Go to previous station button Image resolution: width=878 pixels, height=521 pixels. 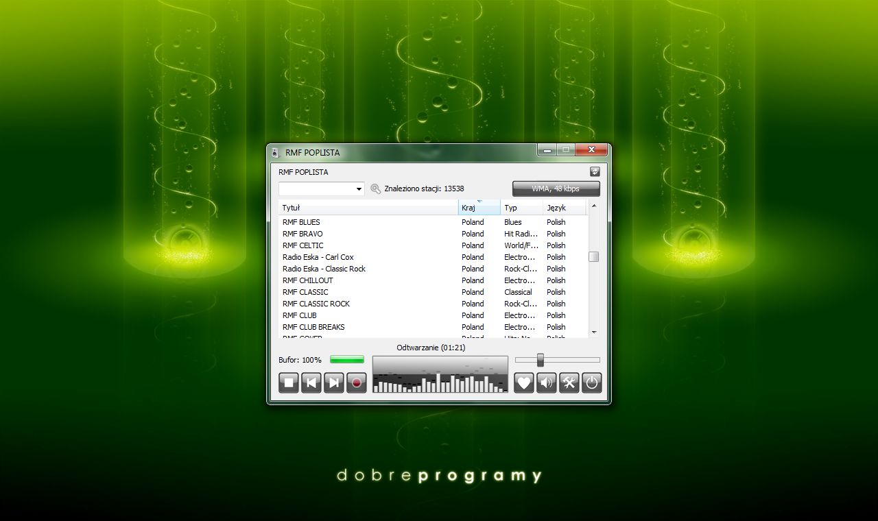(311, 383)
